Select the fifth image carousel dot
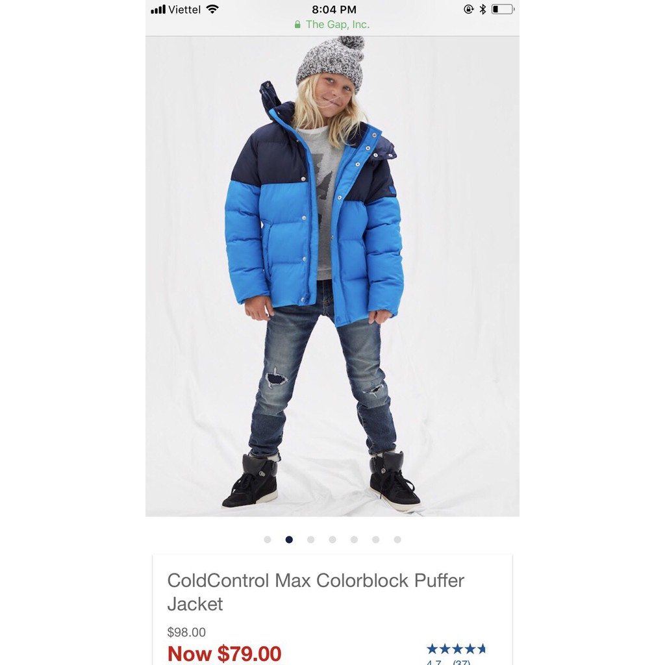The height and width of the screenshot is (665, 665). (354, 540)
